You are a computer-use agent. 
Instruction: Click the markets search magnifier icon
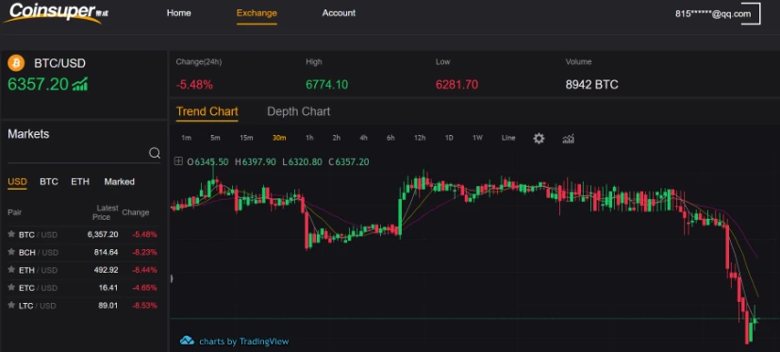pos(155,153)
